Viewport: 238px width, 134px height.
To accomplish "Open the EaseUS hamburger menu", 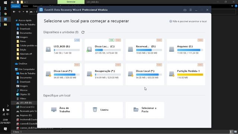I will [x=190, y=10].
